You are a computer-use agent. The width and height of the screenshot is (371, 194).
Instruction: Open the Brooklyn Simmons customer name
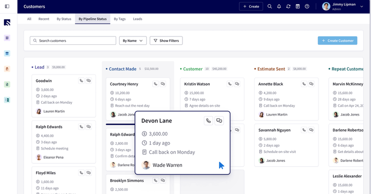[x=127, y=181]
